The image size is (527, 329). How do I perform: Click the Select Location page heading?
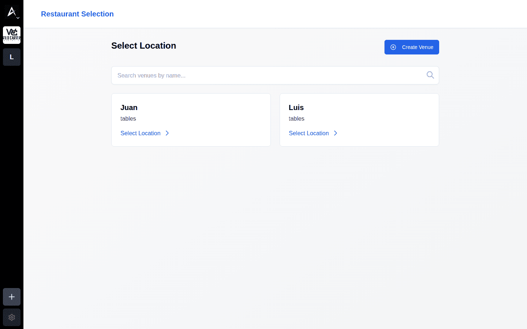tap(143, 46)
